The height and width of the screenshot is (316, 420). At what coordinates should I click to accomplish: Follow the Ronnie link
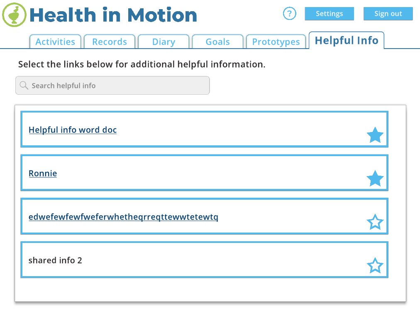click(43, 174)
